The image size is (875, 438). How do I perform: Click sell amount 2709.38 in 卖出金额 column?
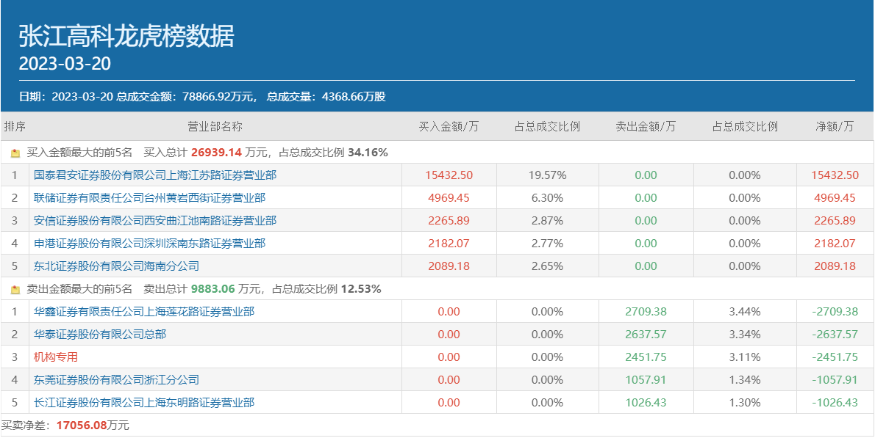(x=646, y=312)
